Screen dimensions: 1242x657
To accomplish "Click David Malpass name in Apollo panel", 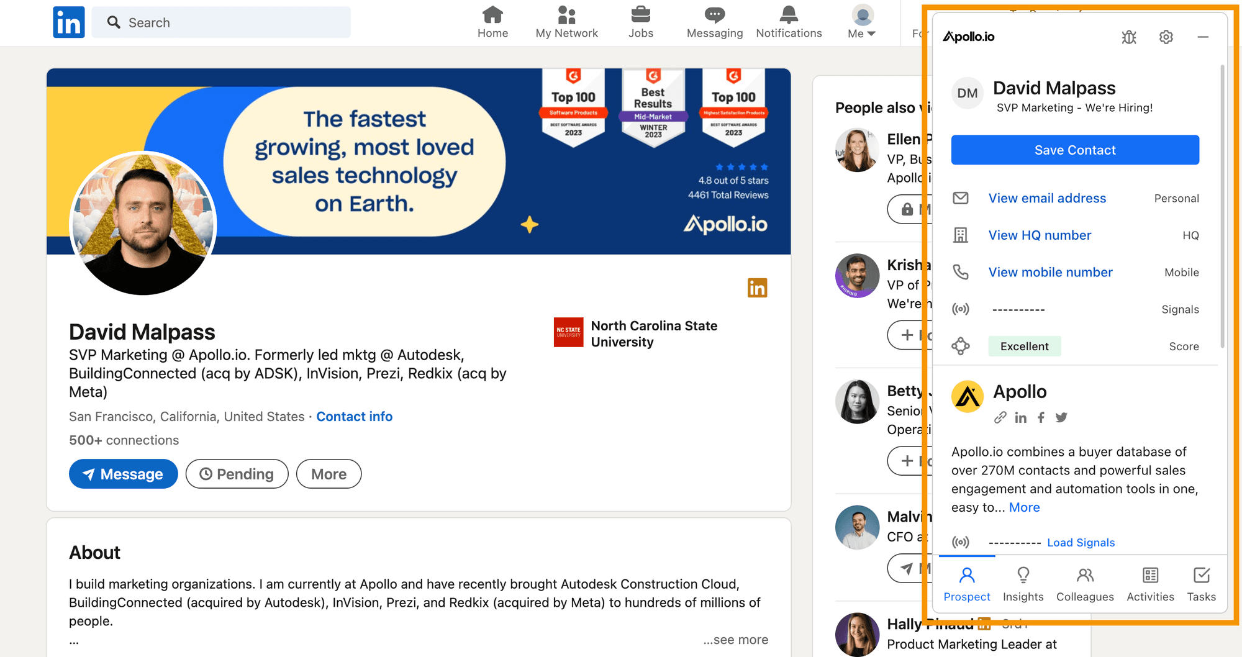I will coord(1054,88).
